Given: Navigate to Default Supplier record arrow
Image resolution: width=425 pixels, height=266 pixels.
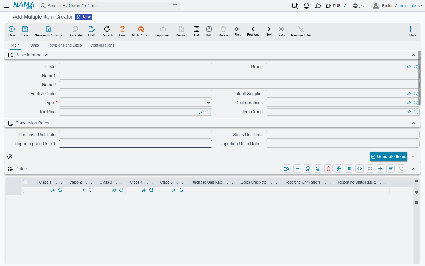Looking at the screenshot, I should pos(409,94).
